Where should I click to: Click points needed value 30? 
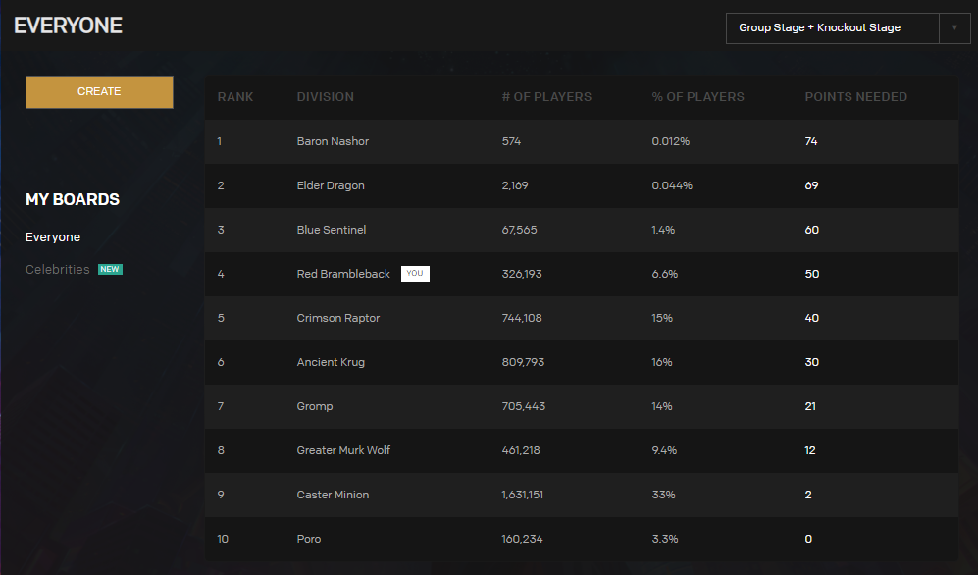[x=811, y=362]
